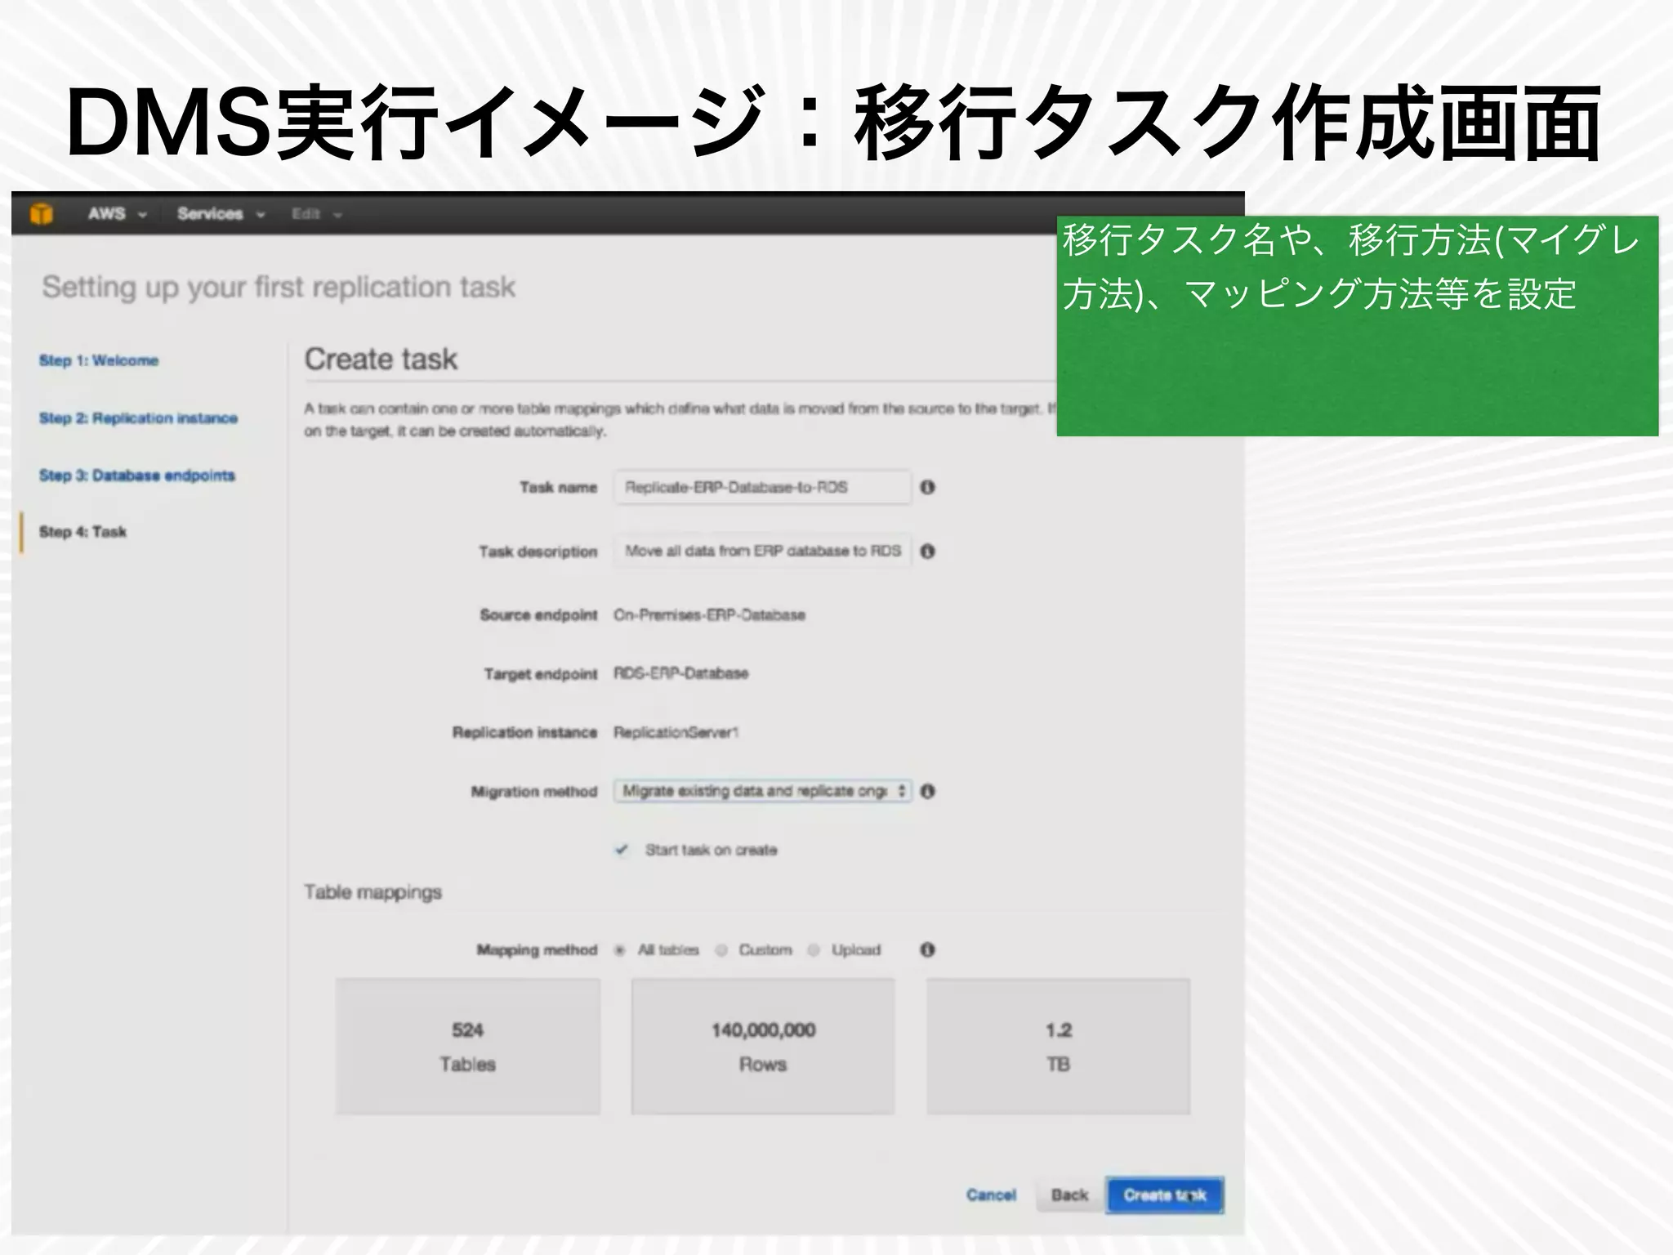Click the Table mappings section heading
The height and width of the screenshot is (1255, 1673).
click(x=373, y=892)
